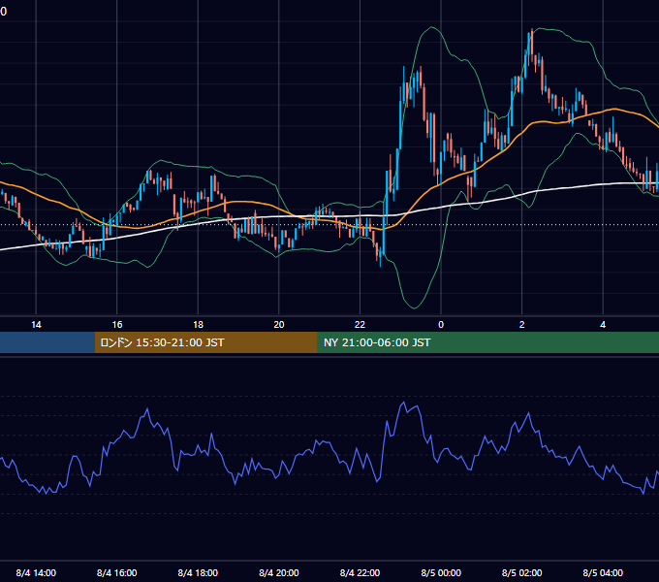Screen dimensions: 659x582
Task: Click the 8/5 02:00 date label
Action: coord(522,572)
